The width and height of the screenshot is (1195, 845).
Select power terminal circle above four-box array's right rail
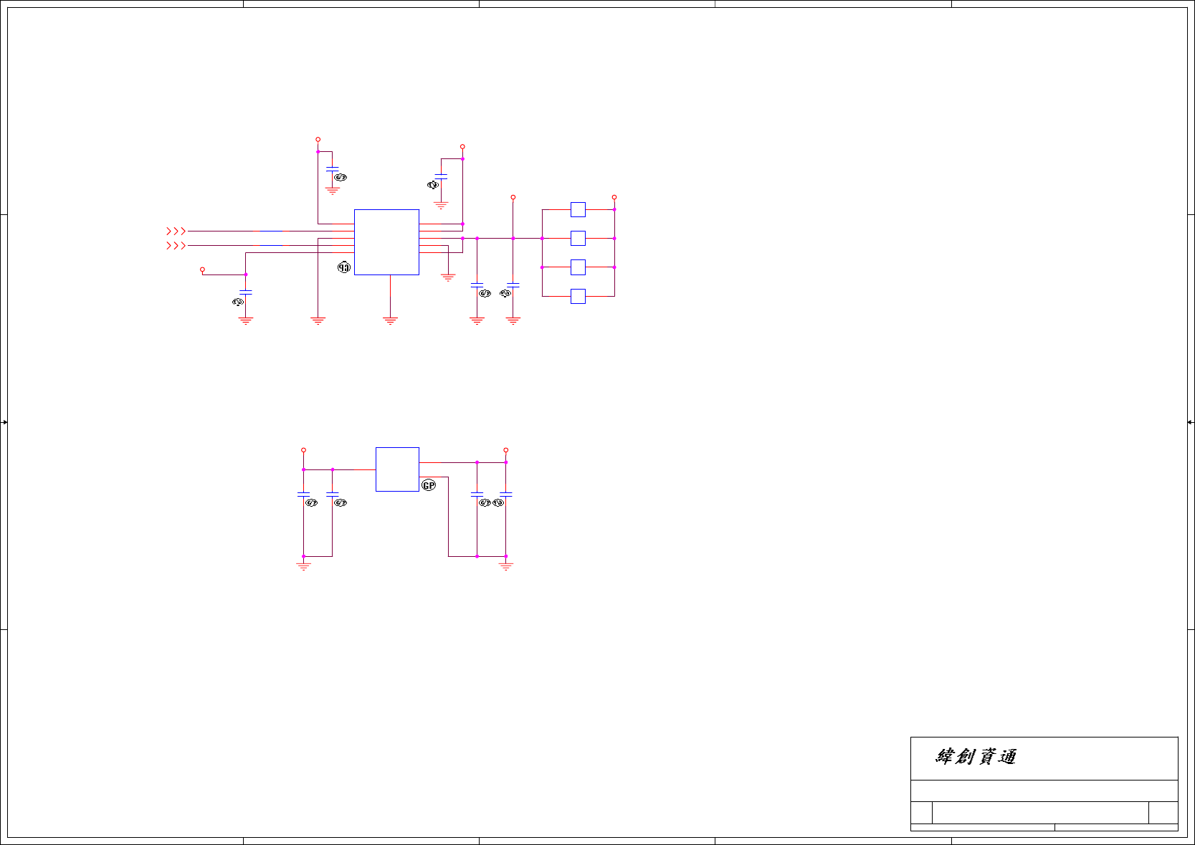tap(614, 197)
